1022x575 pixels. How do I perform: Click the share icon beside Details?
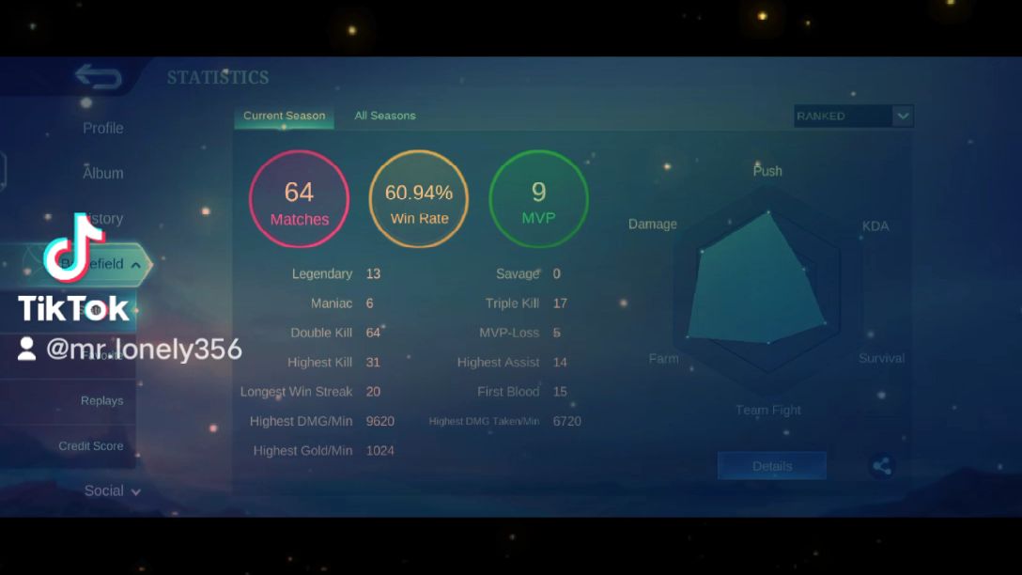[x=881, y=466]
